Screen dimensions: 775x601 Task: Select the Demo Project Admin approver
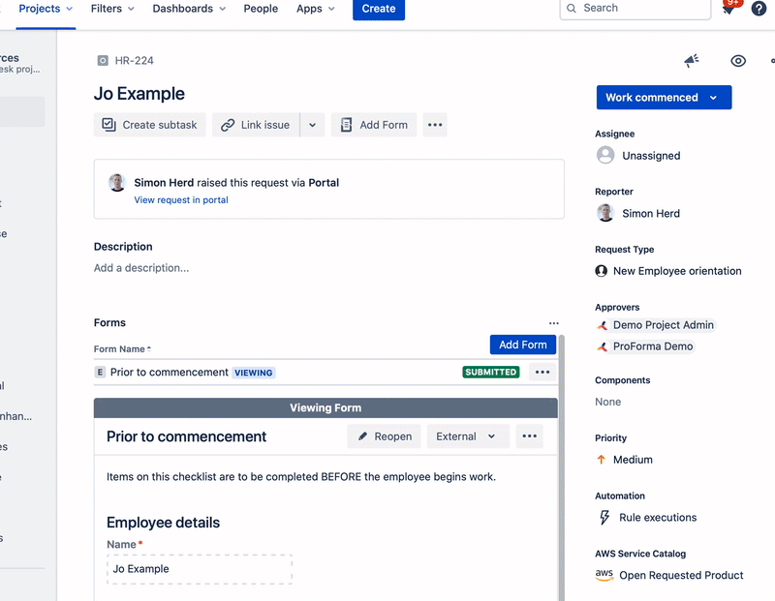(657, 325)
